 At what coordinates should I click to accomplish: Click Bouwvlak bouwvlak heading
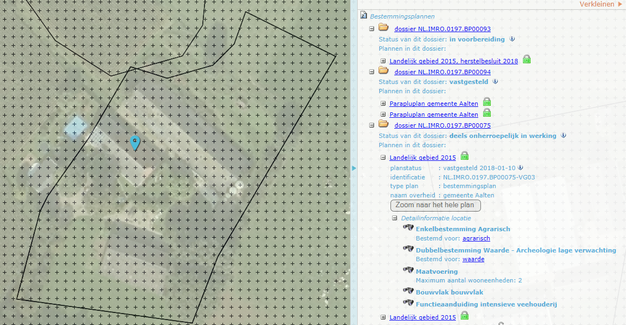pos(449,292)
